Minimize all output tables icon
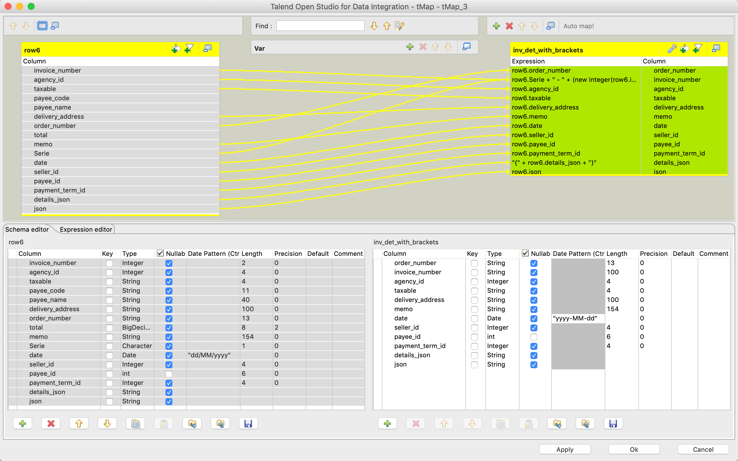This screenshot has height=461, width=738. tap(550, 26)
